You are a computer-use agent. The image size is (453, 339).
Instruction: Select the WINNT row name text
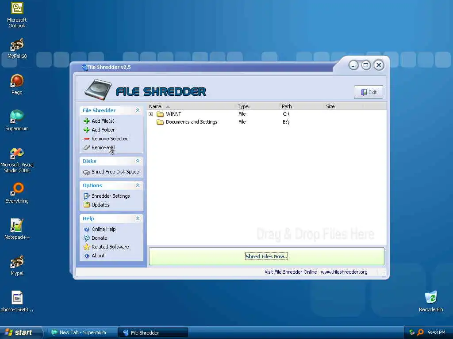[173, 114]
